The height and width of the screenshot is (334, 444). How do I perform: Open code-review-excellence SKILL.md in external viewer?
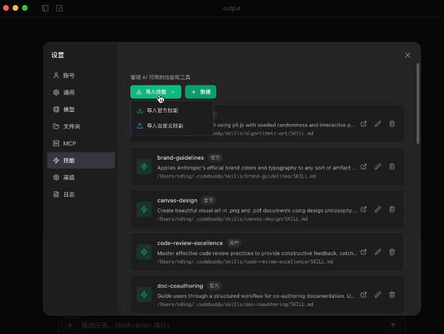(364, 252)
